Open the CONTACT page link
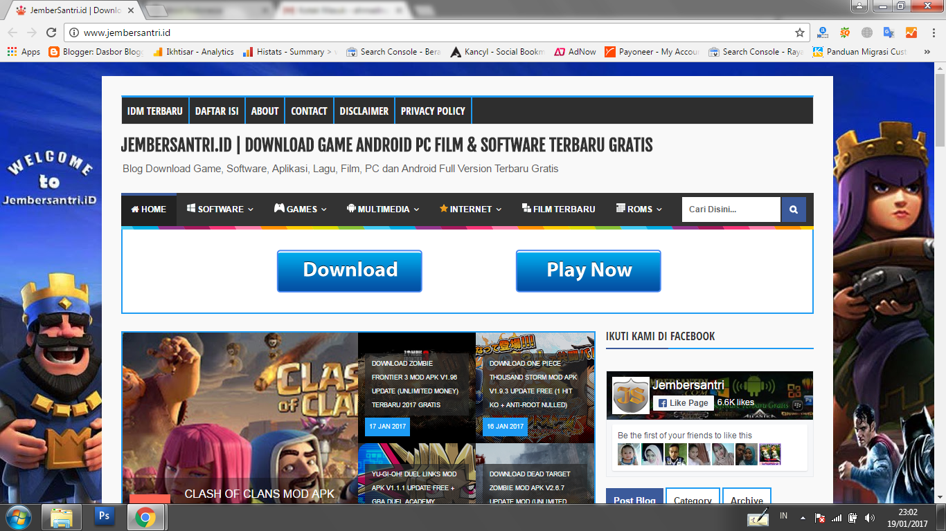 tap(309, 111)
